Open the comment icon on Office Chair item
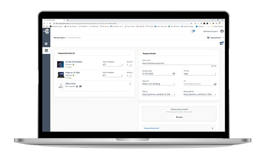This screenshot has height=159, width=262. 80,86
